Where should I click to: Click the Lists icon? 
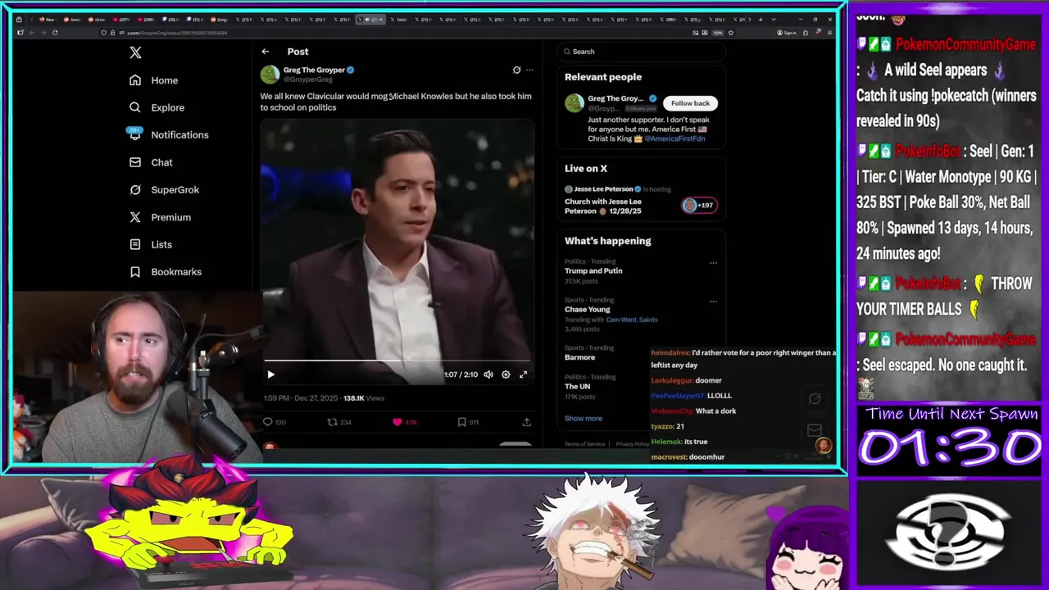click(135, 244)
